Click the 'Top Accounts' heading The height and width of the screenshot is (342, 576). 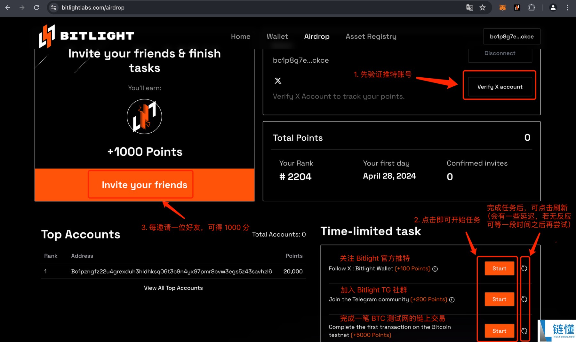[x=81, y=234]
